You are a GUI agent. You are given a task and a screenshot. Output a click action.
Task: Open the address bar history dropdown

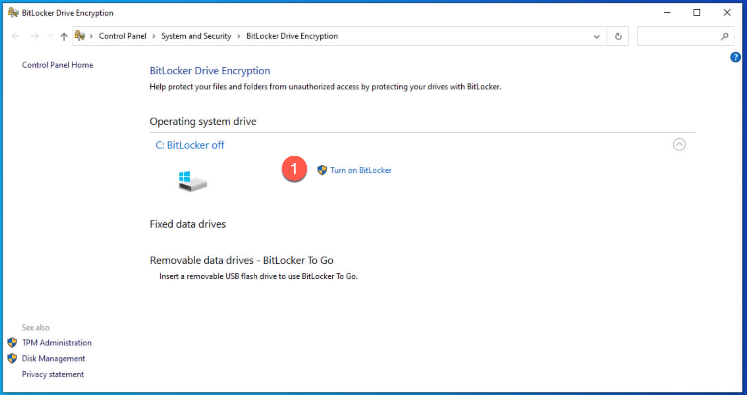(596, 36)
